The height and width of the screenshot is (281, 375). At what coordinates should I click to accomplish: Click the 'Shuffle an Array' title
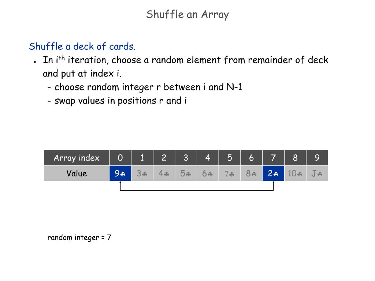(187, 15)
